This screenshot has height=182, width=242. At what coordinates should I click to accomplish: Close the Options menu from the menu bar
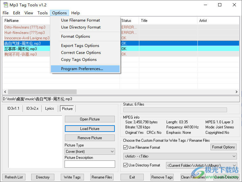[59, 13]
